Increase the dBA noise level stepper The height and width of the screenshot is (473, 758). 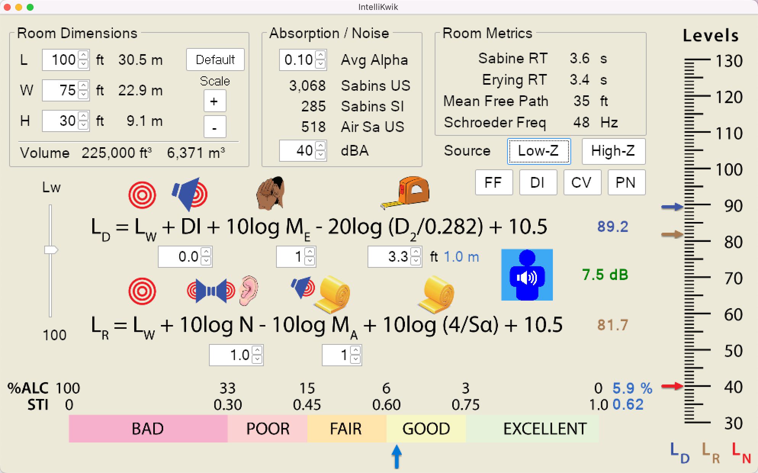[x=321, y=146]
